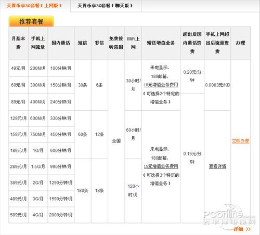Click the 推荐套餐 orange header button
260x235 pixels.
[31, 21]
